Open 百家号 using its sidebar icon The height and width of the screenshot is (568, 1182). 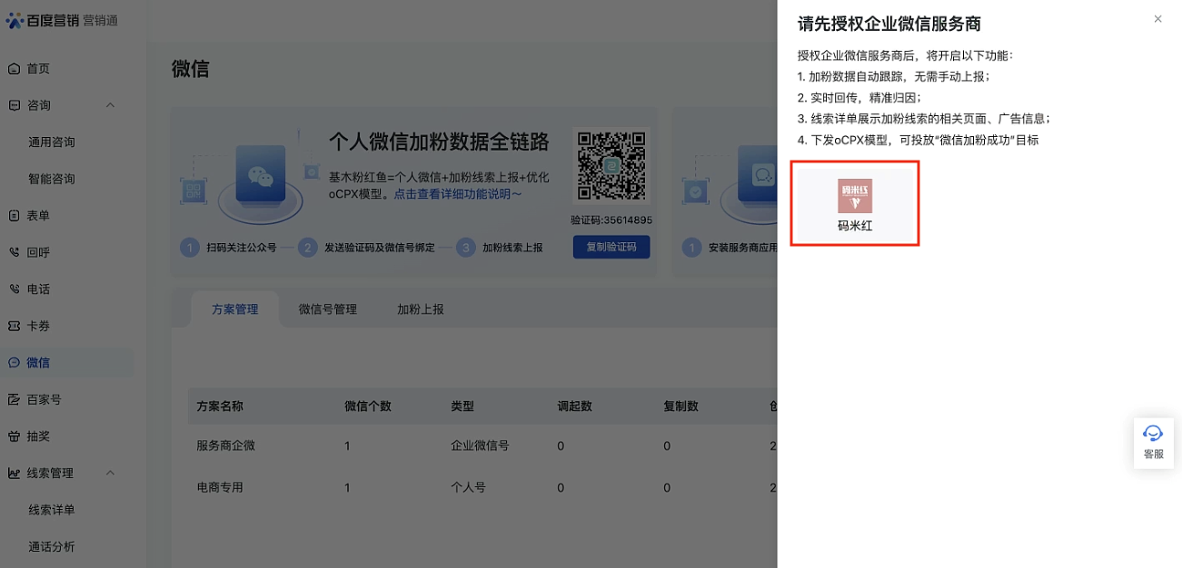coord(15,399)
